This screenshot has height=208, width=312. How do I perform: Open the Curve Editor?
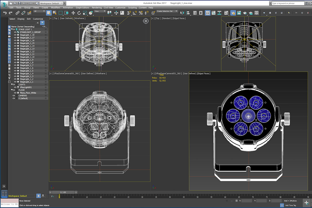[213, 13]
